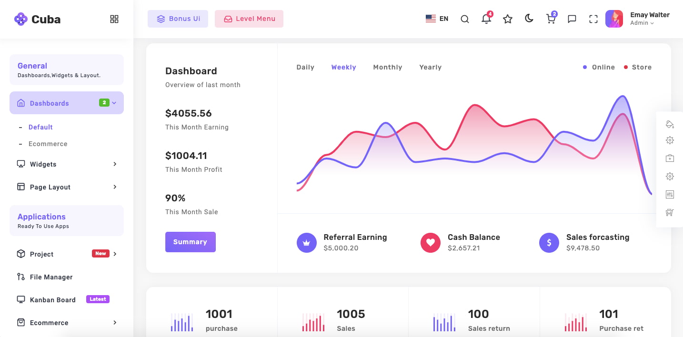Open the Default dashboard link in the sidebar
This screenshot has width=683, height=337.
(40, 127)
